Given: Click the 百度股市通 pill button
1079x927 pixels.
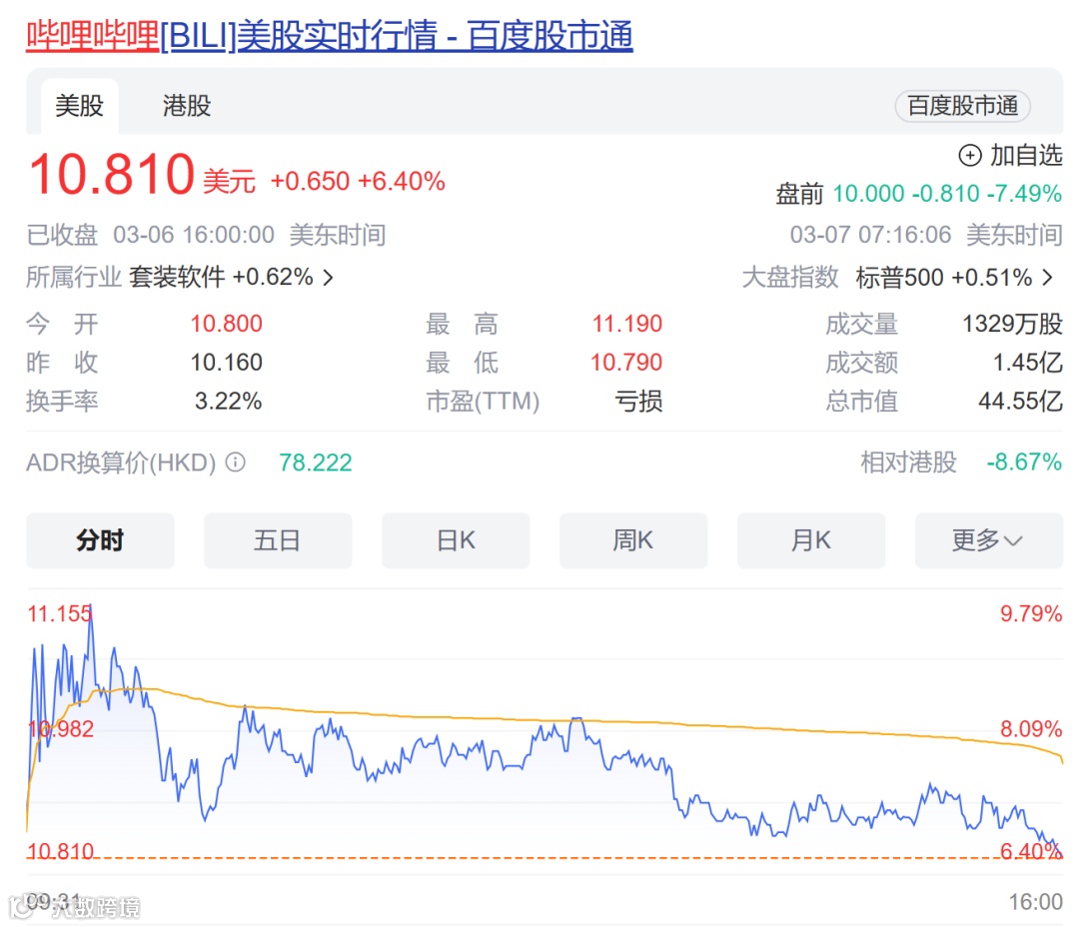Looking at the screenshot, I should coord(962,106).
